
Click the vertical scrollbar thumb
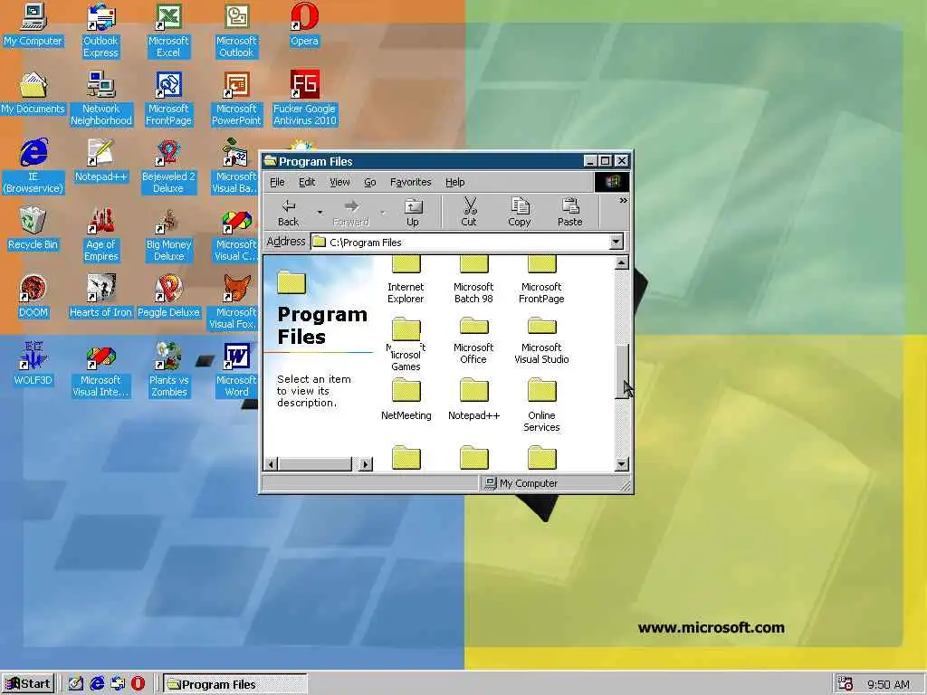tap(621, 372)
